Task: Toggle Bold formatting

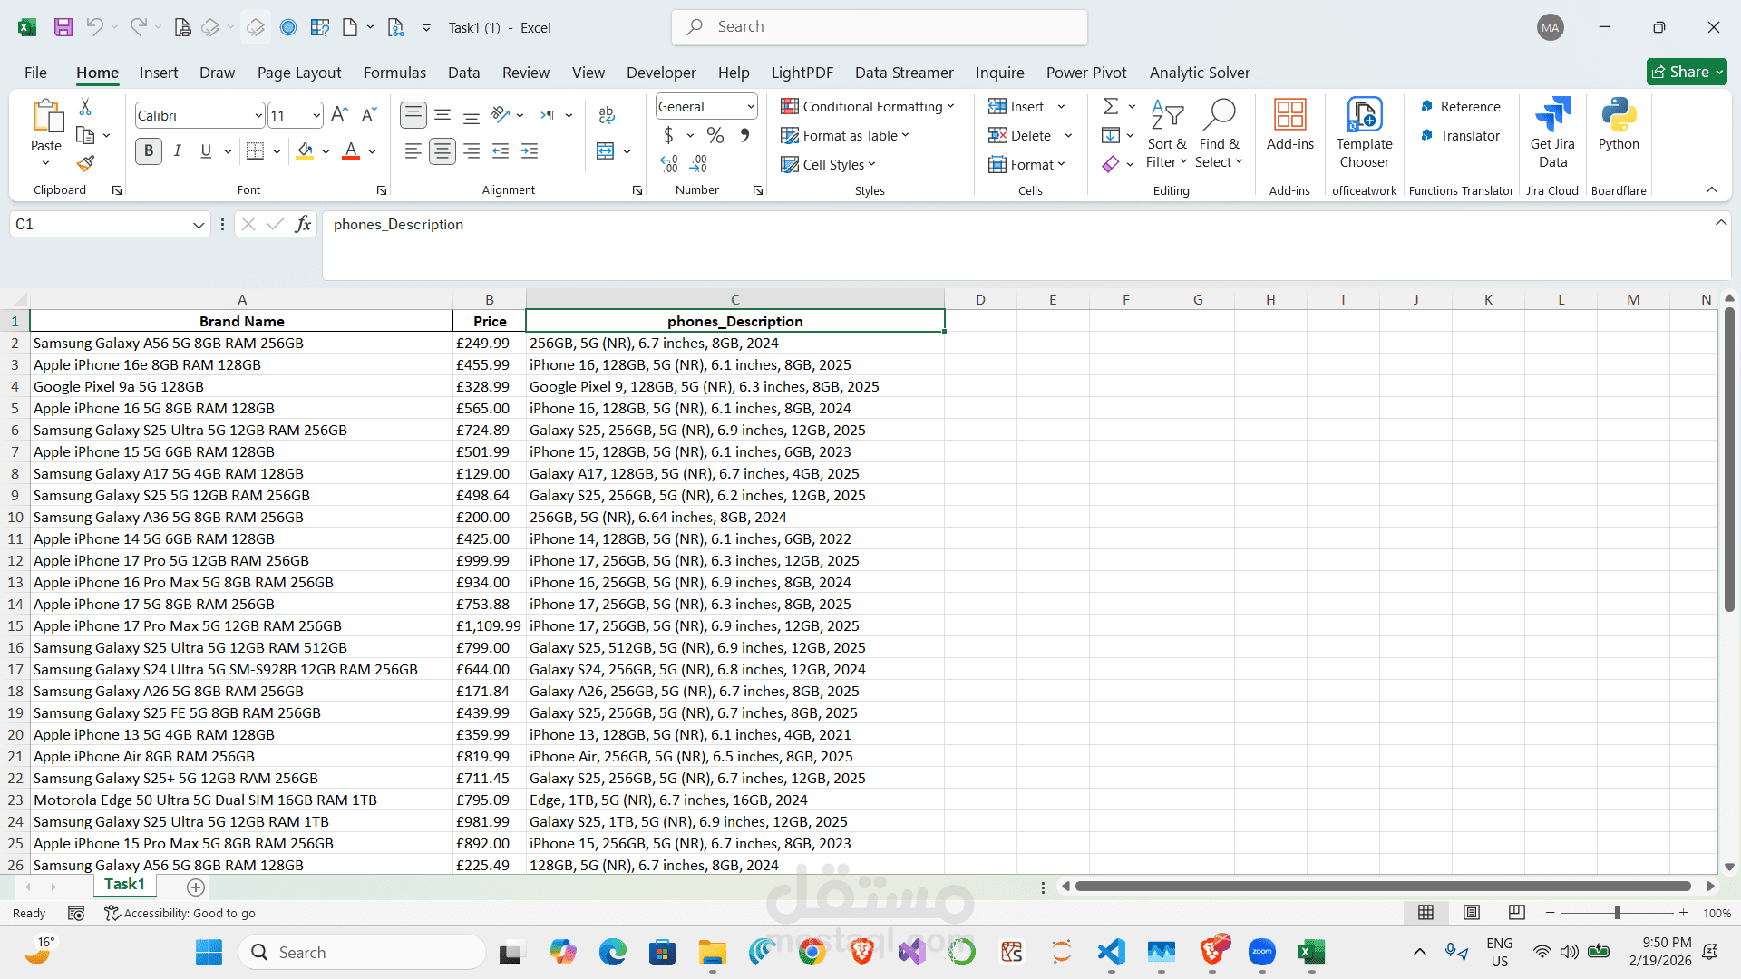Action: (x=149, y=151)
